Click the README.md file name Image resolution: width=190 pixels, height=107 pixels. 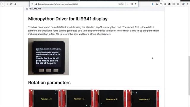[x=35, y=9]
